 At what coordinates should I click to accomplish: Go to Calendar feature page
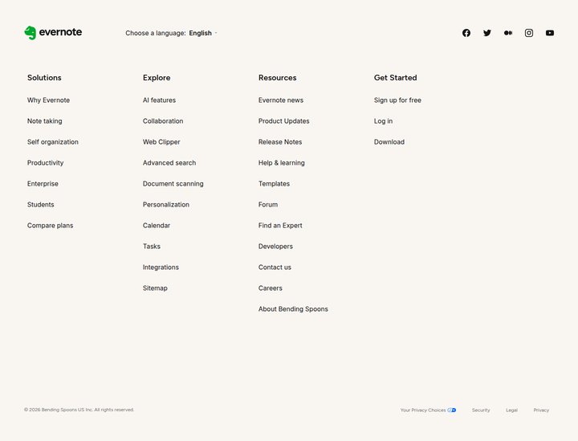pos(157,225)
